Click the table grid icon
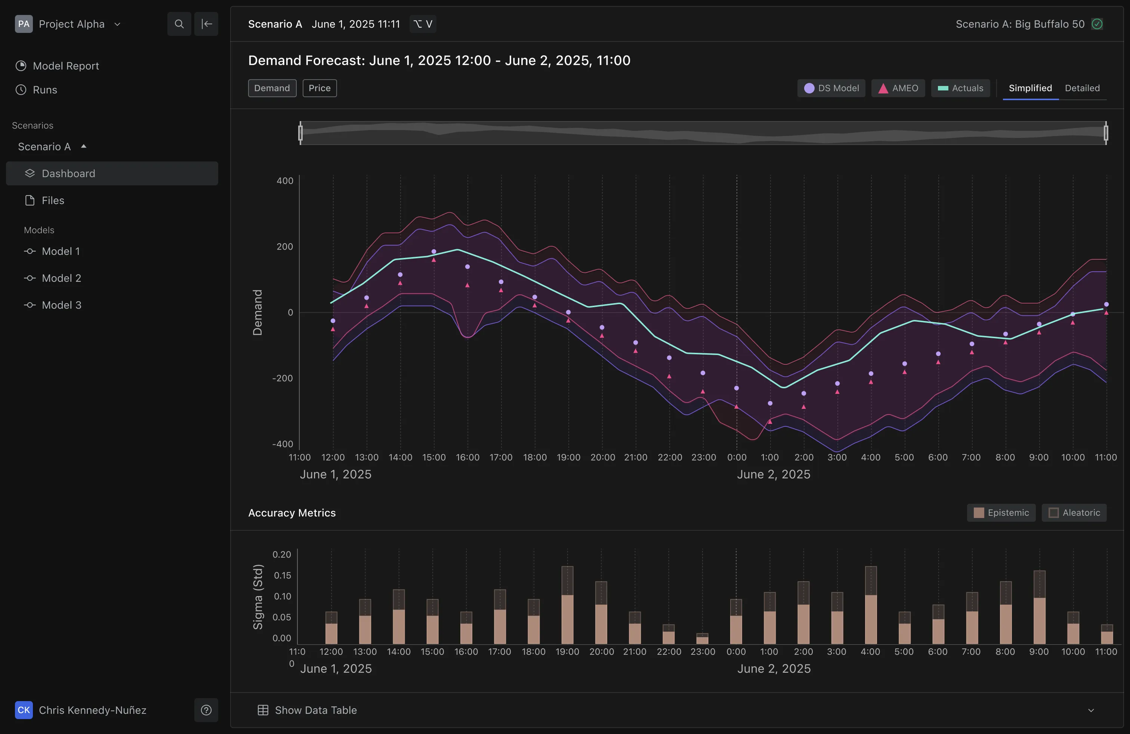 pos(263,710)
